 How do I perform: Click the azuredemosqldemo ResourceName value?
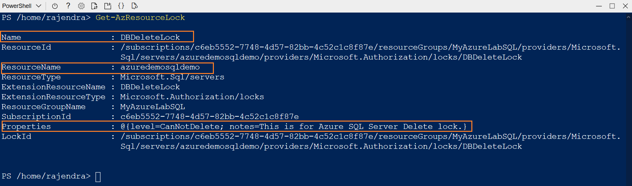coord(160,67)
